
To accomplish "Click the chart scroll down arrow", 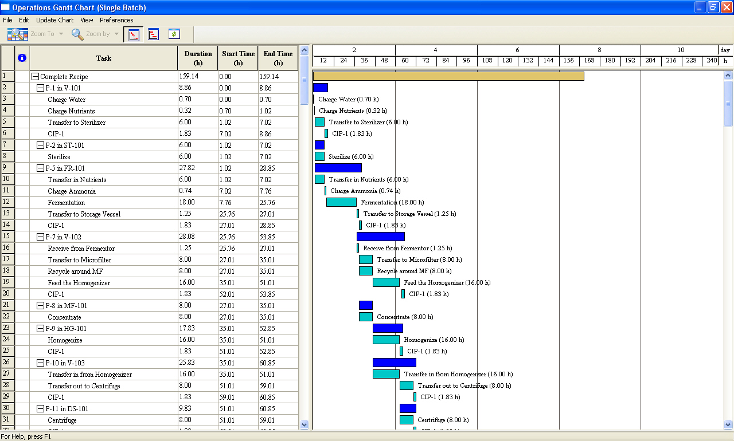I will (728, 424).
